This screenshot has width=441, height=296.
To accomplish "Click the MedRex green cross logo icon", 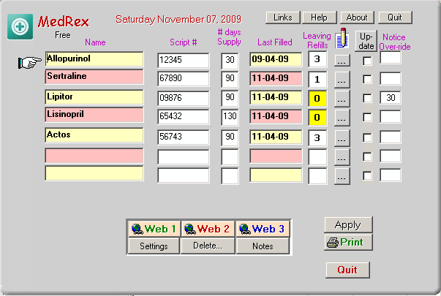I will [x=20, y=27].
